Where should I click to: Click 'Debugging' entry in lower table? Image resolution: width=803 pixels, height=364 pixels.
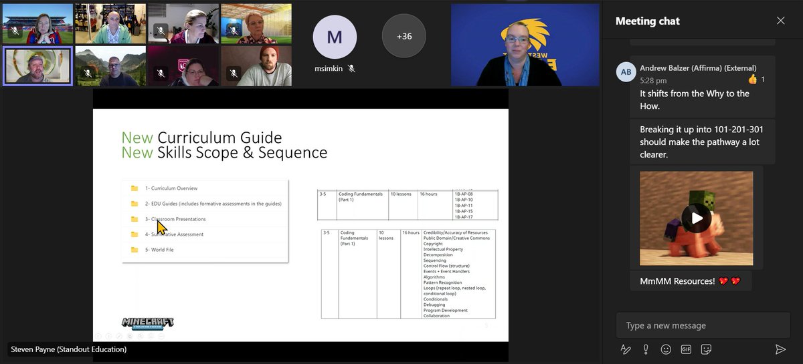(x=434, y=305)
